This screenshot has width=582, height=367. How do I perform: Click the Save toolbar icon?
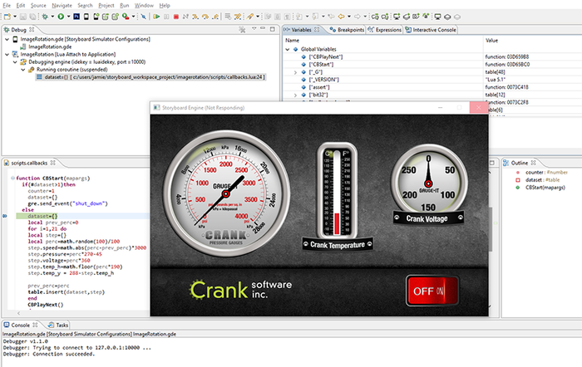point(23,17)
